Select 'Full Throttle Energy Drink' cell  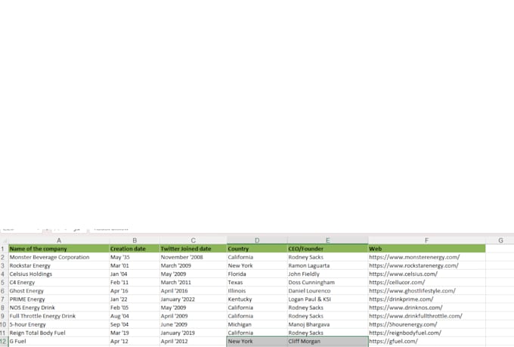[59, 316]
